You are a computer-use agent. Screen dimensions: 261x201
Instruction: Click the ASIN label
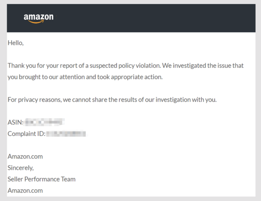(x=15, y=122)
